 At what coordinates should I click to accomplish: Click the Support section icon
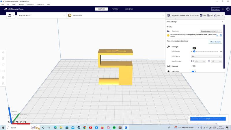coord(169,66)
